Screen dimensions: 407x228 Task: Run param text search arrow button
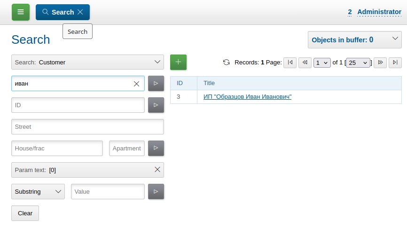point(156,191)
